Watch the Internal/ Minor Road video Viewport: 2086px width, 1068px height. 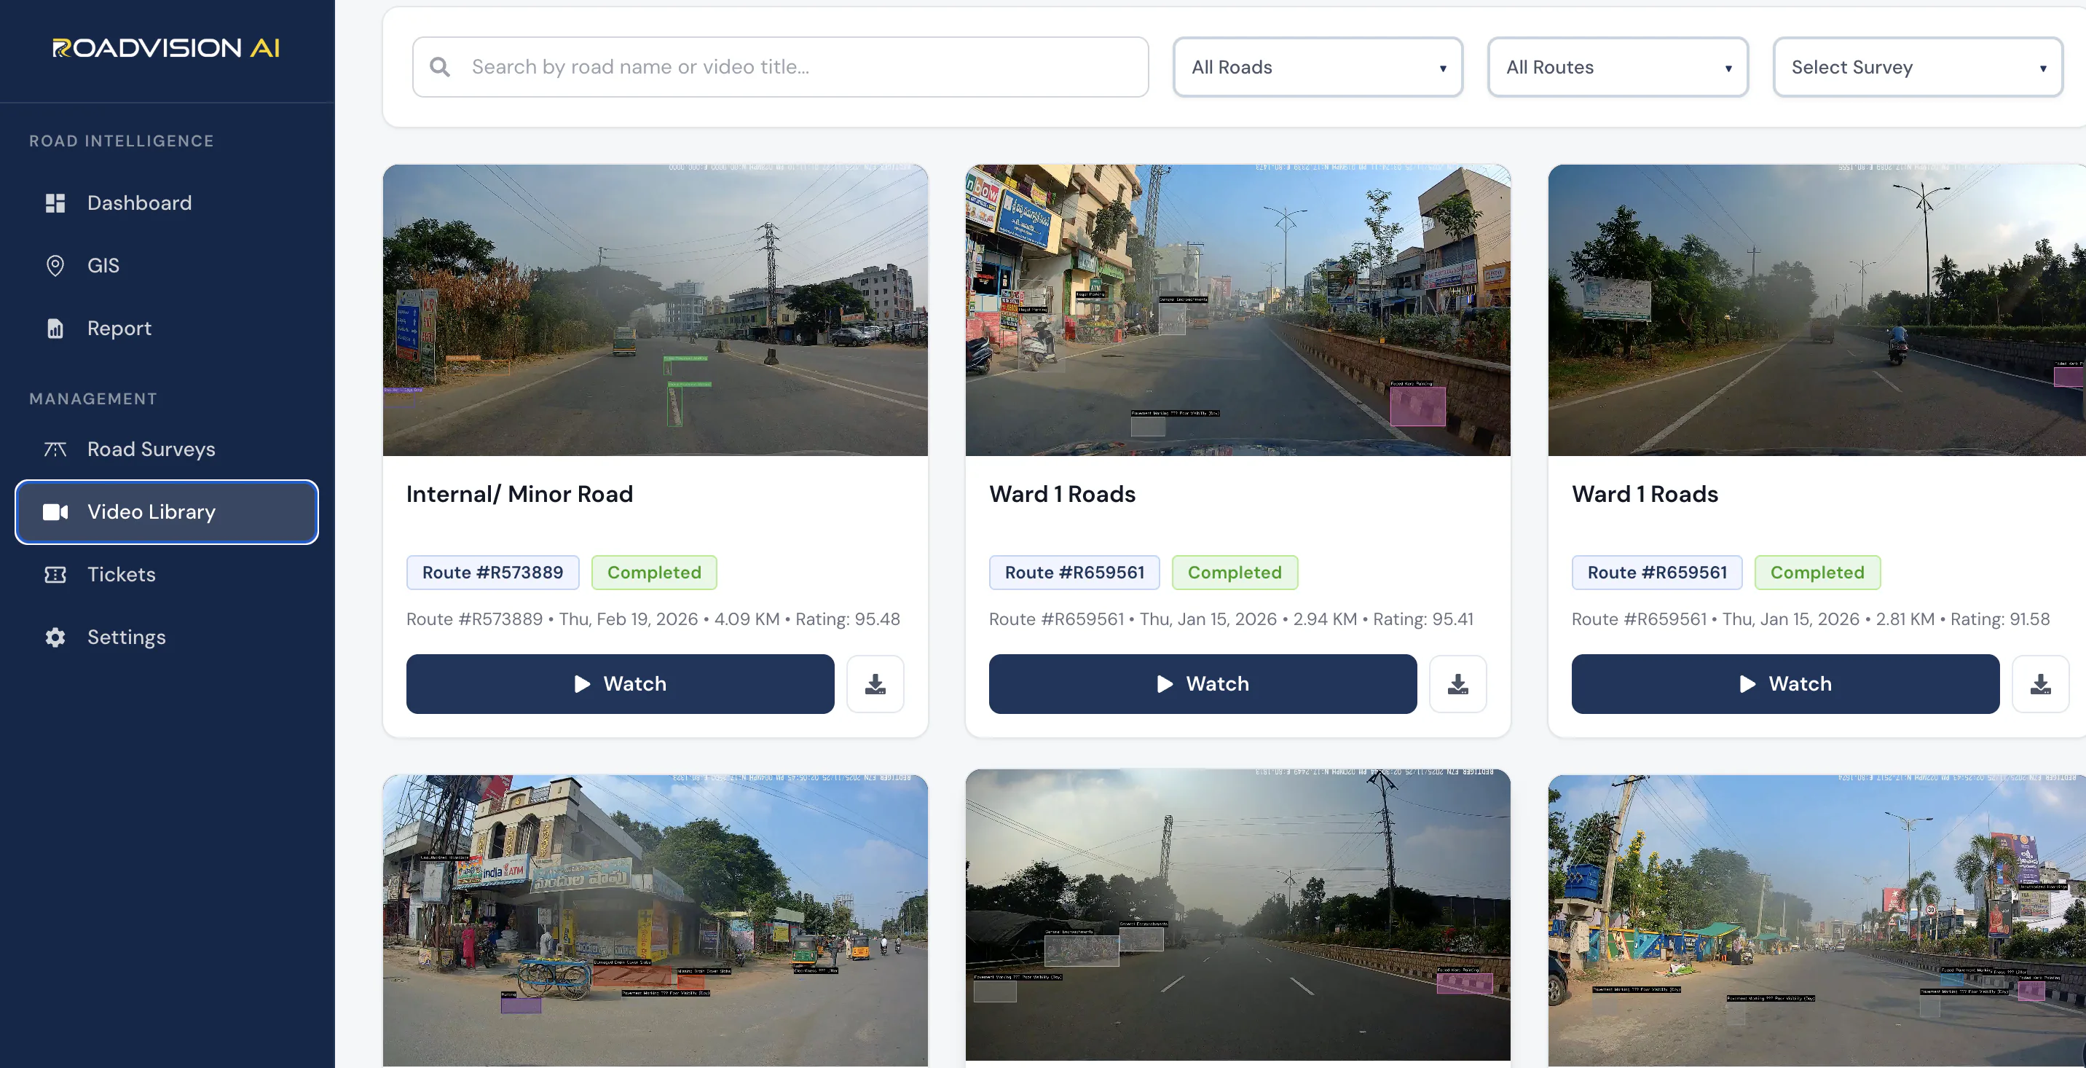tap(621, 684)
